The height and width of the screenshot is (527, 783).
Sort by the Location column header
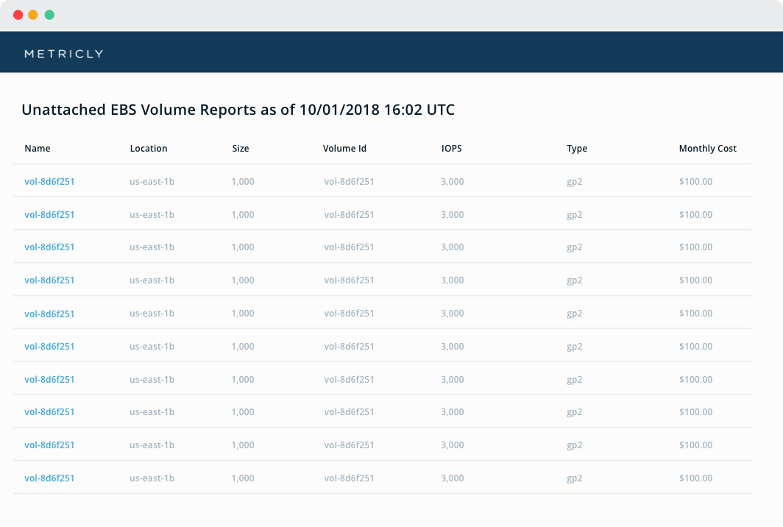coord(149,149)
